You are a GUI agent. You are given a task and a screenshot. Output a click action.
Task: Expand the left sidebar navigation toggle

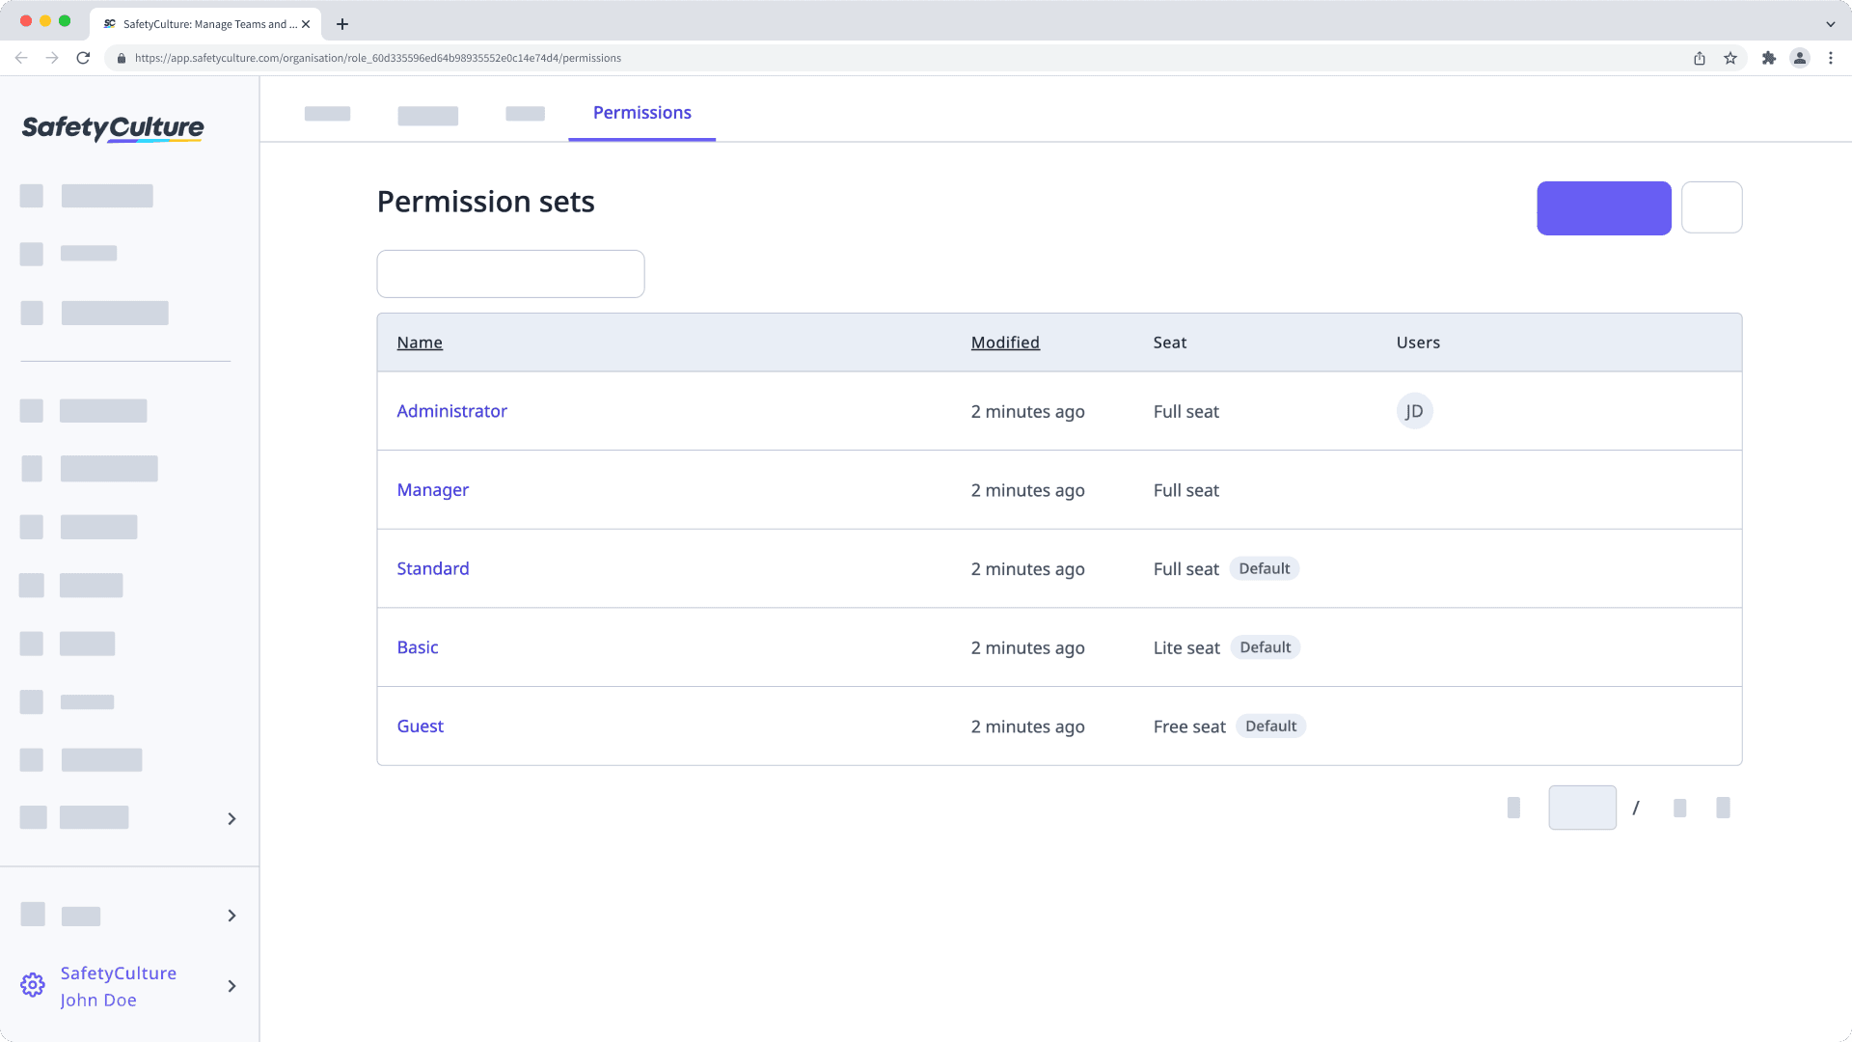point(231,818)
